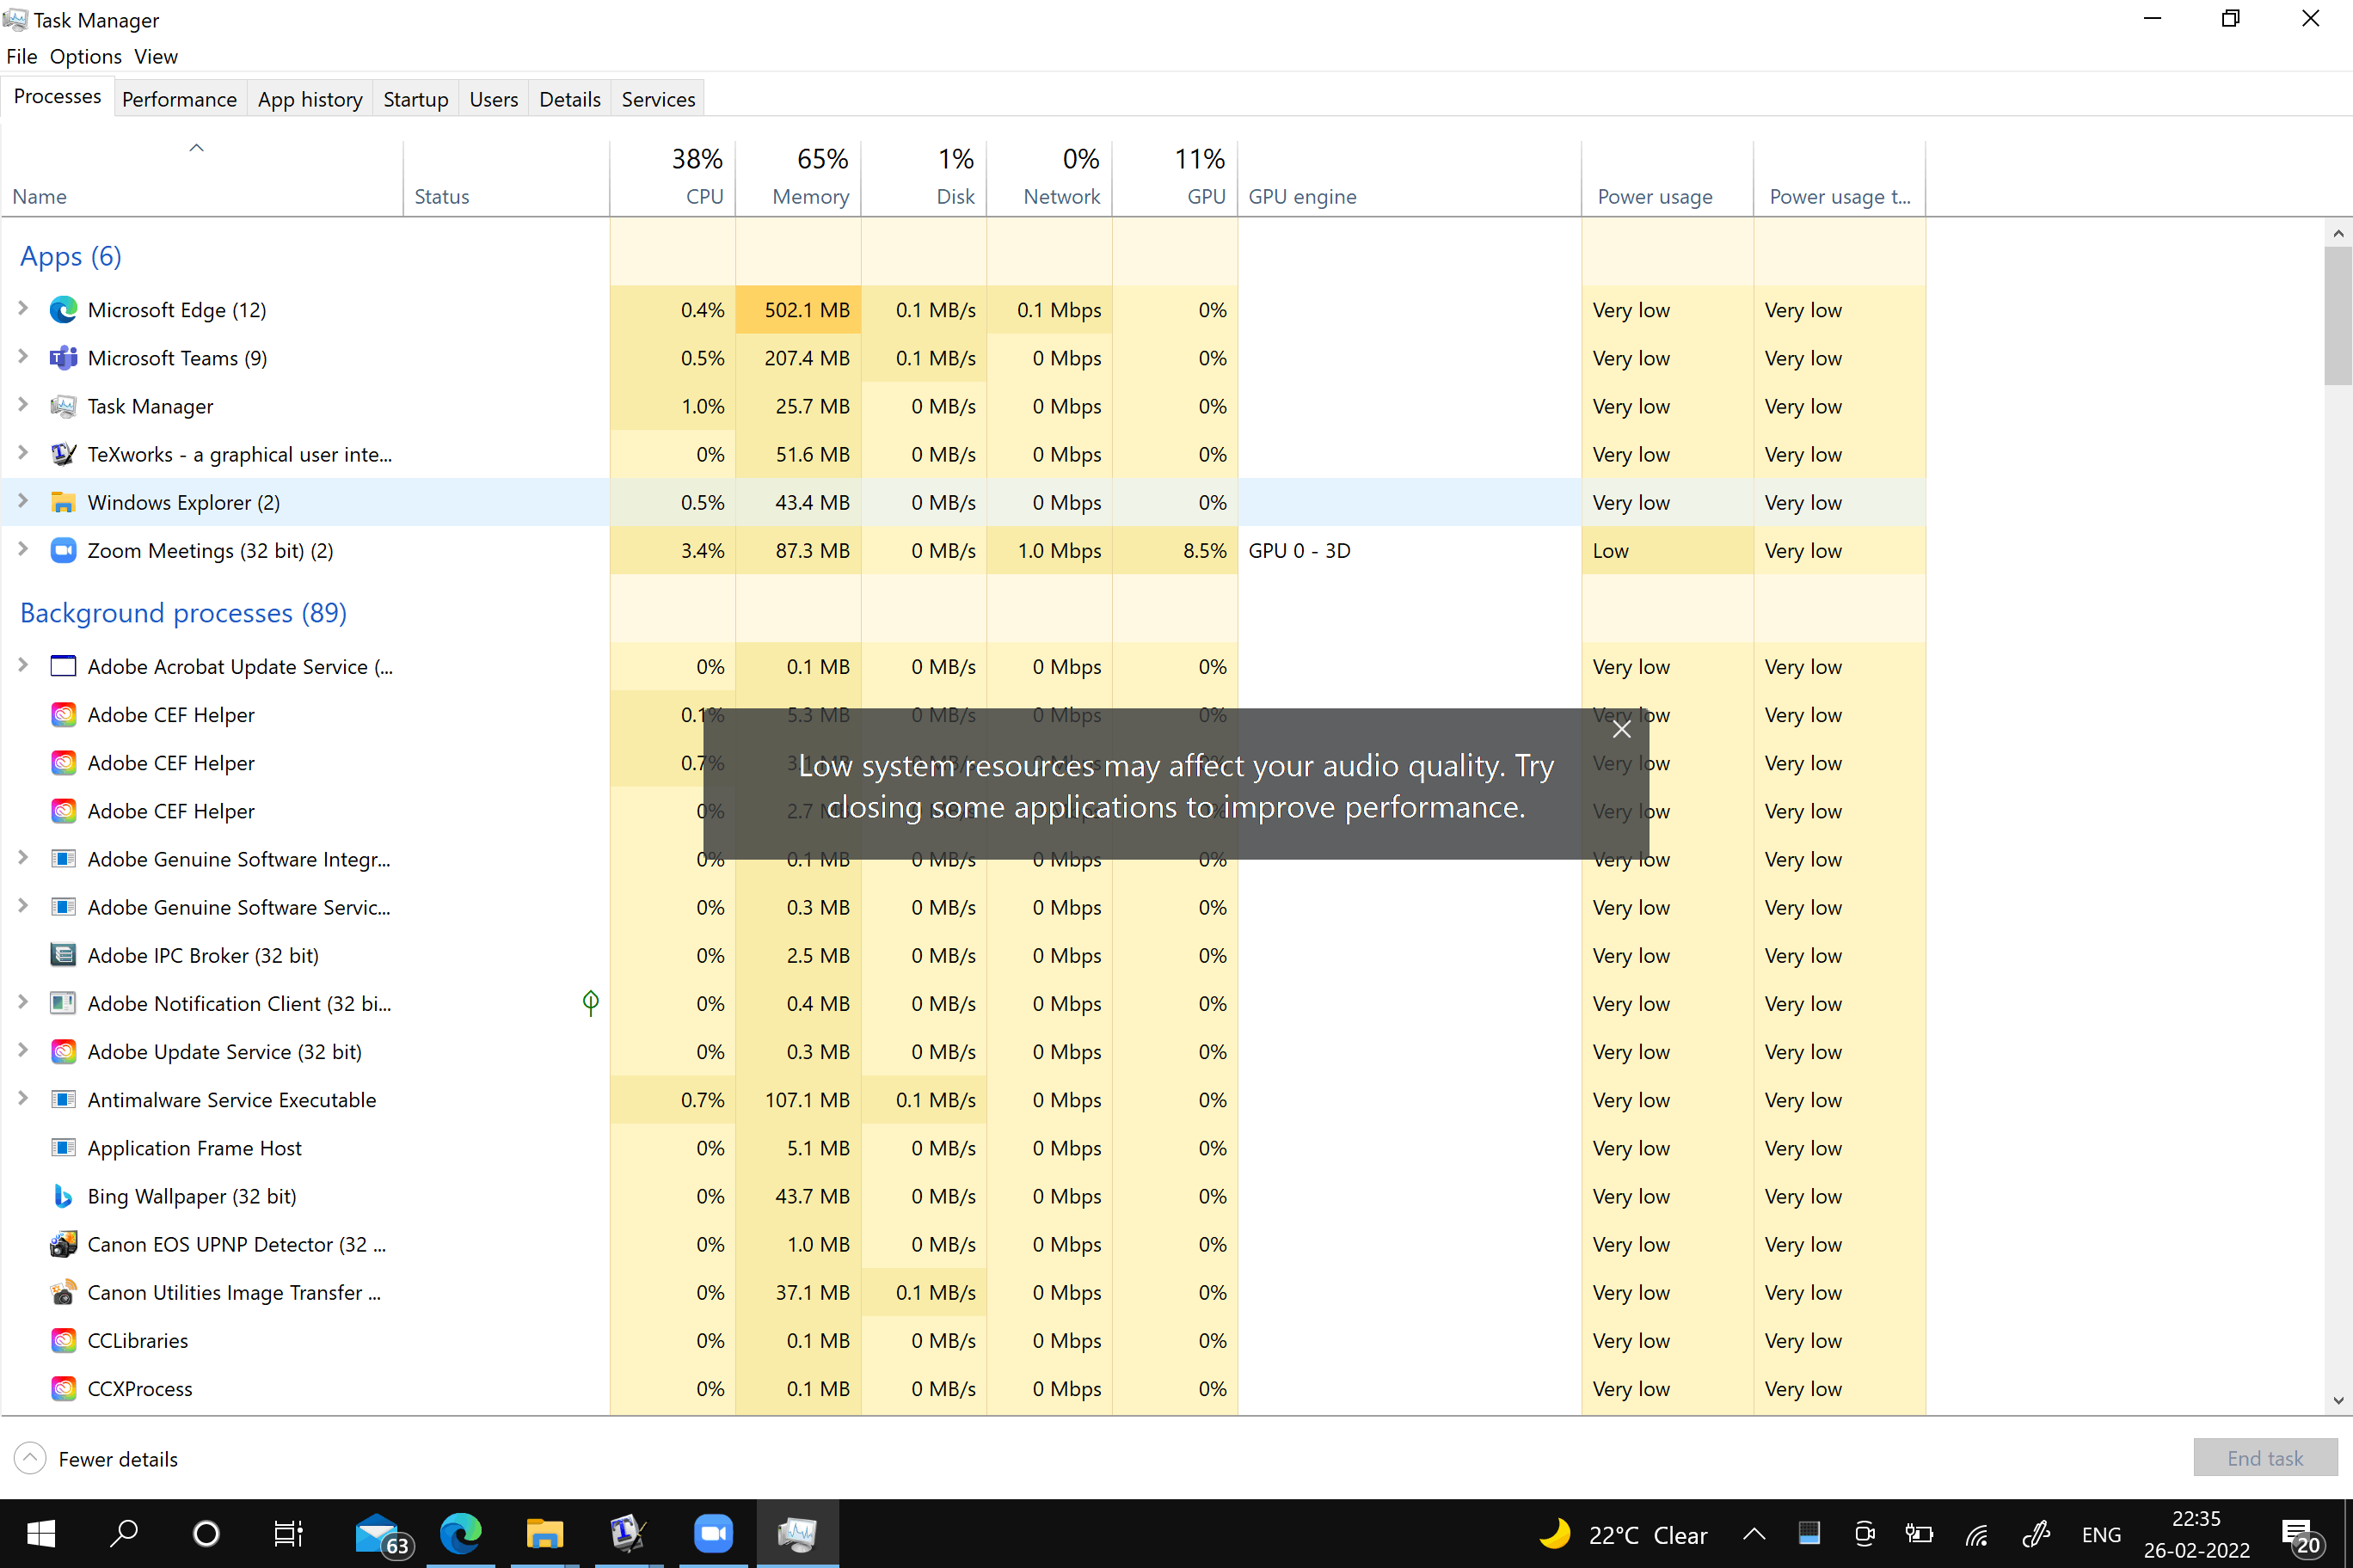The width and height of the screenshot is (2353, 1568).
Task: Expand the Zoom Meetings (32 bit) group
Action: [23, 549]
